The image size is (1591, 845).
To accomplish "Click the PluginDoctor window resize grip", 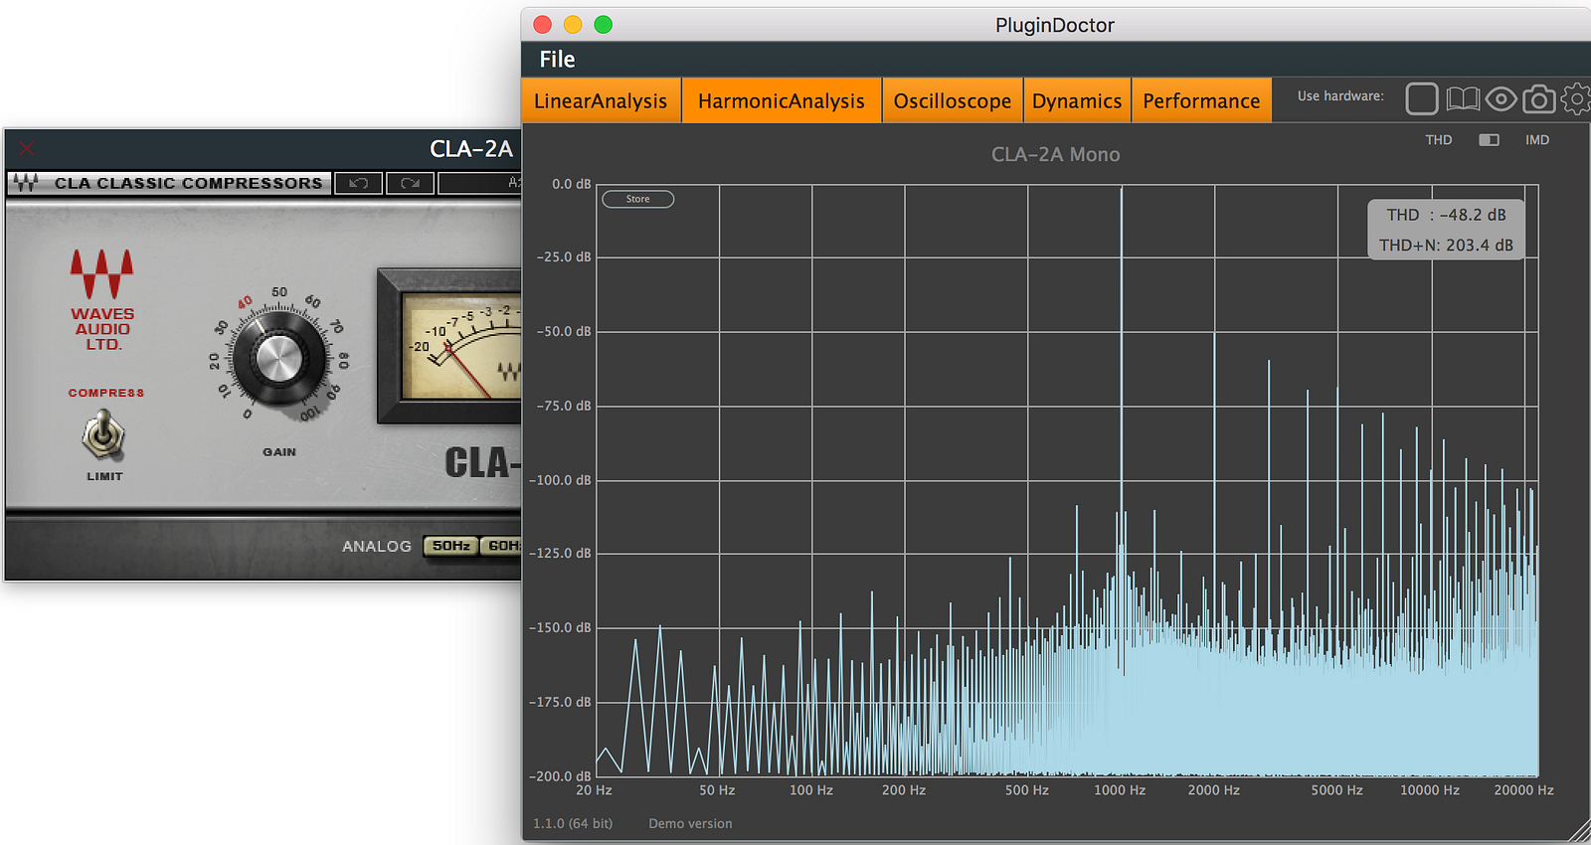I will [1579, 832].
